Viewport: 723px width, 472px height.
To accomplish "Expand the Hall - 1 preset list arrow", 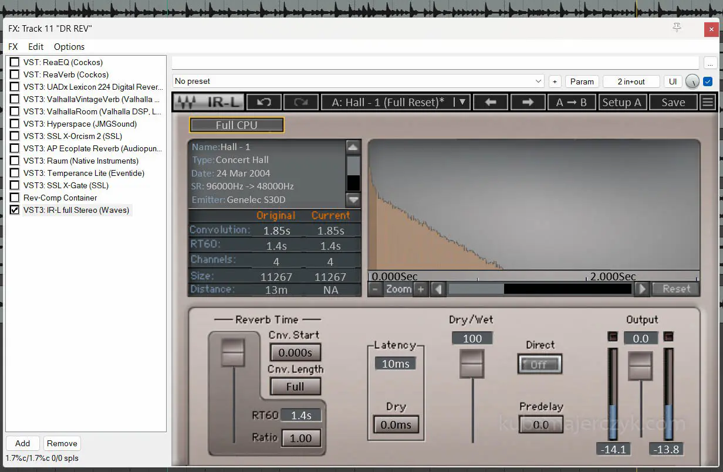I will (x=462, y=102).
